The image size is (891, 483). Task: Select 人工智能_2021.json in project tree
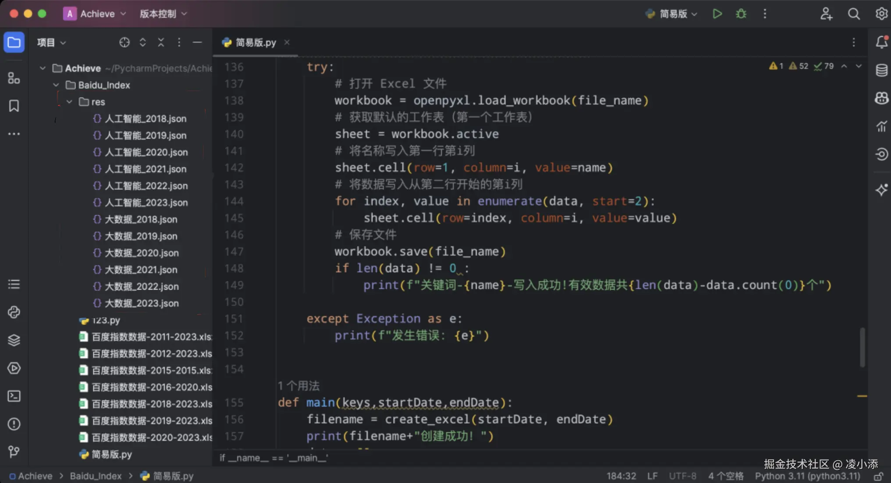[x=145, y=169]
